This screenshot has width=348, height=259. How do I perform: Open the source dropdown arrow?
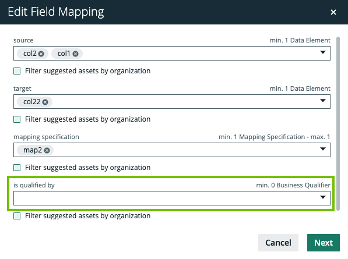(x=323, y=52)
